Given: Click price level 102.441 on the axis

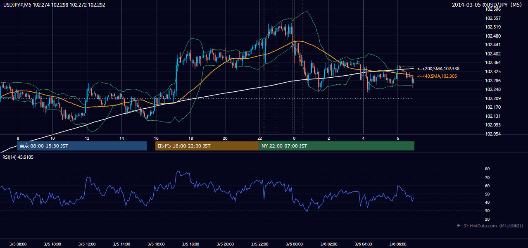Looking at the screenshot, I should (x=492, y=45).
